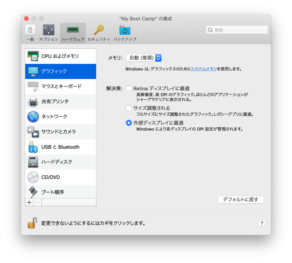Screen dimensions: 292x263
Task: Select the マウスとキーボード keyboard icon
Action: [33, 86]
